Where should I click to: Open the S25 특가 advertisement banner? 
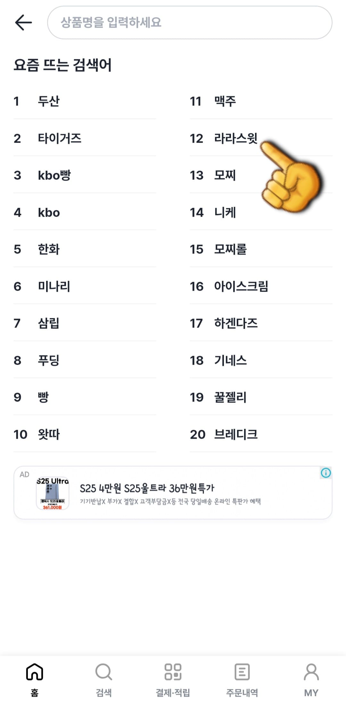click(173, 492)
